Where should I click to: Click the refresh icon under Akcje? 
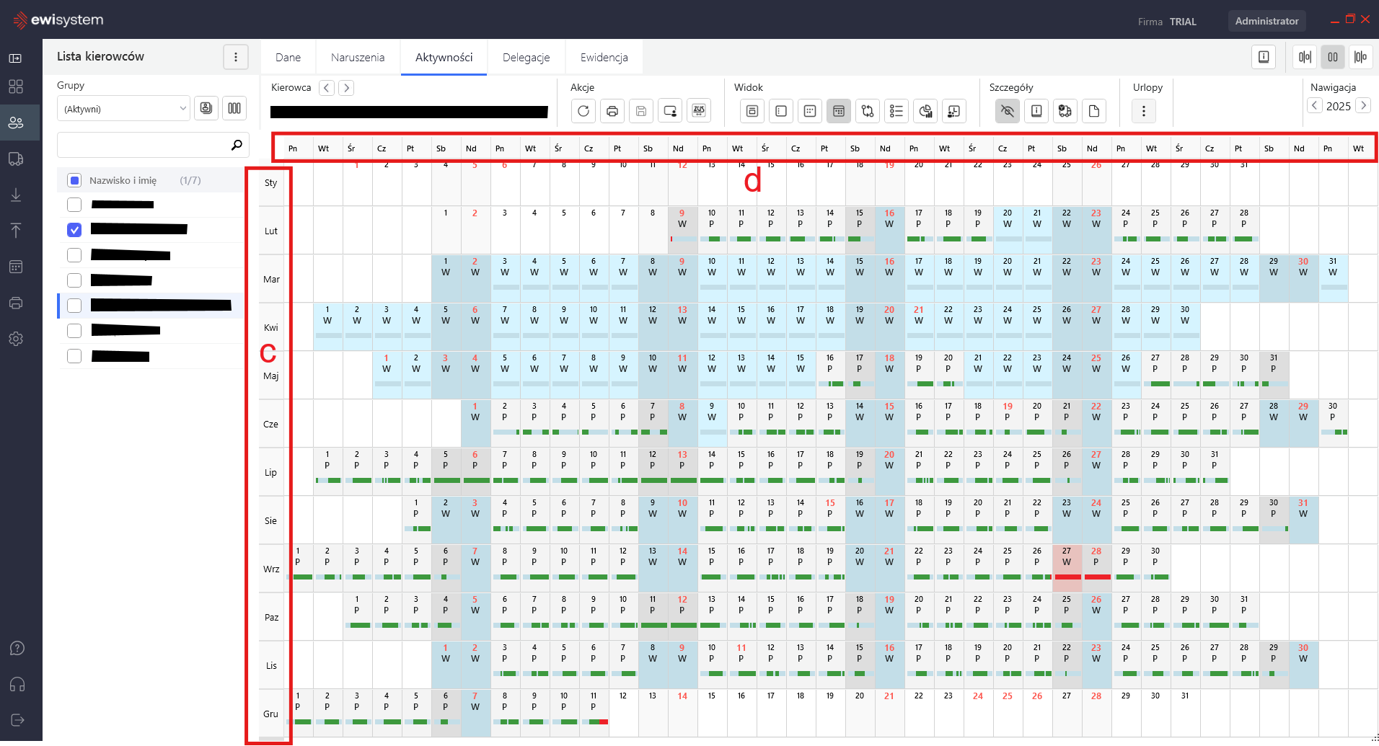[x=583, y=111]
